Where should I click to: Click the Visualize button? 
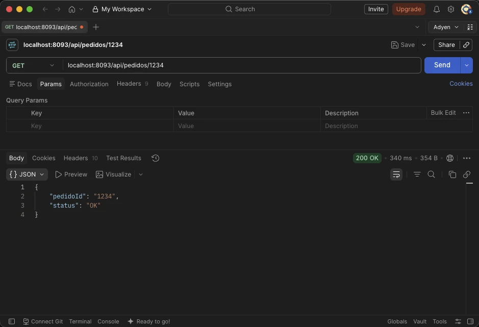pos(114,174)
